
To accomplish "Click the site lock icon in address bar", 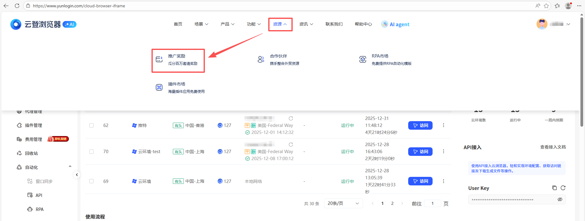I will click(x=28, y=6).
